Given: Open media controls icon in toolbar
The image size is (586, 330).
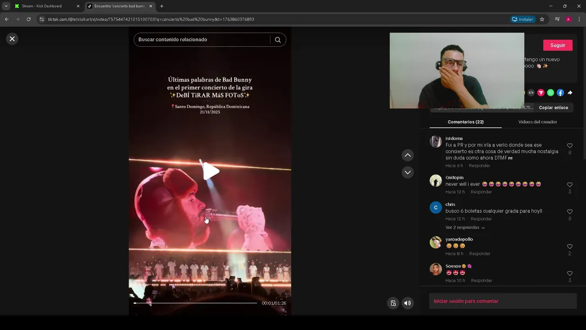Looking at the screenshot, I should (557, 19).
